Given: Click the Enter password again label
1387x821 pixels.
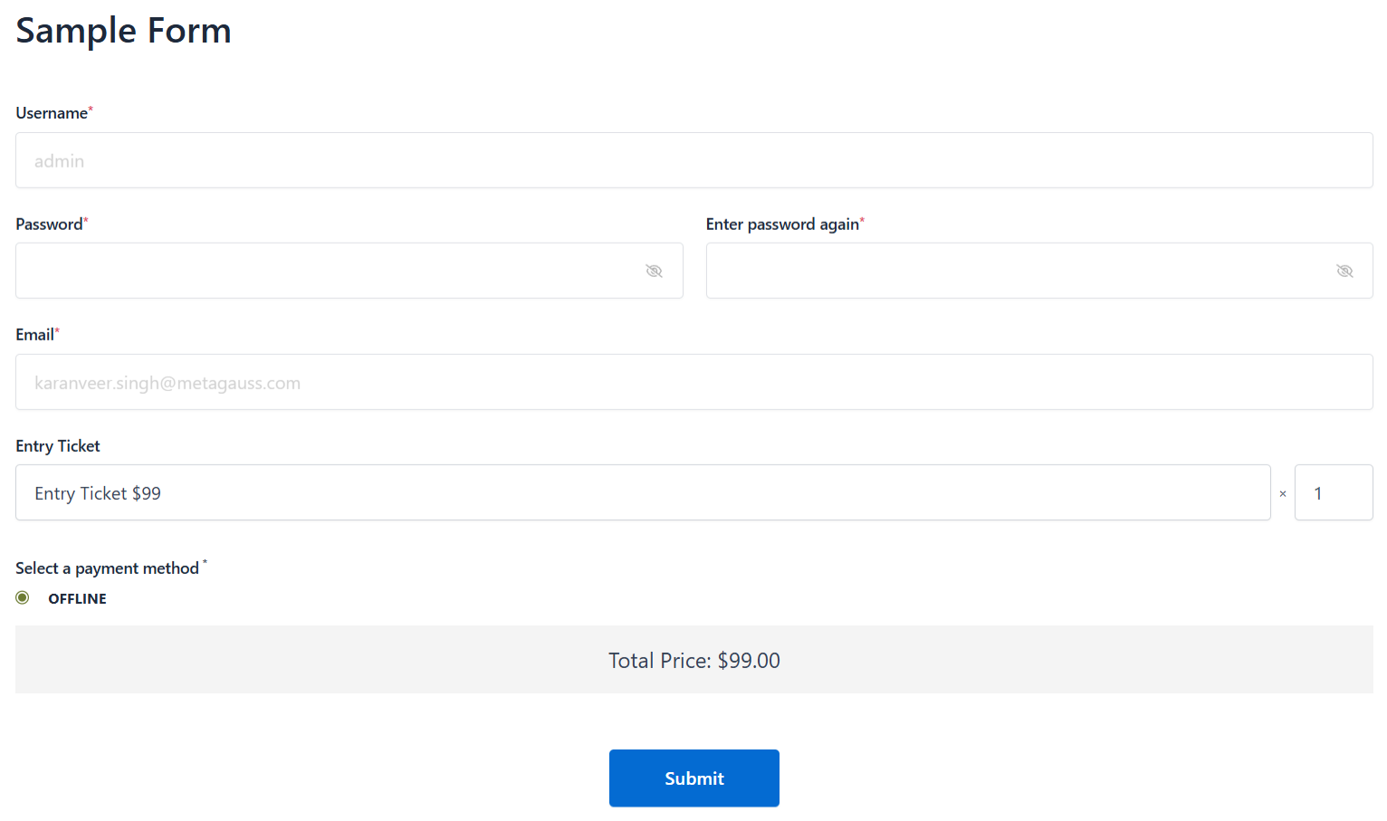Looking at the screenshot, I should (782, 224).
